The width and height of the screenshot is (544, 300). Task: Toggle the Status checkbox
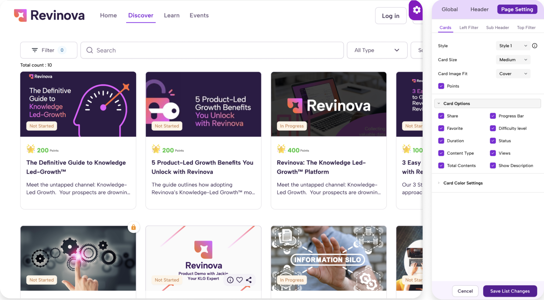(x=493, y=141)
